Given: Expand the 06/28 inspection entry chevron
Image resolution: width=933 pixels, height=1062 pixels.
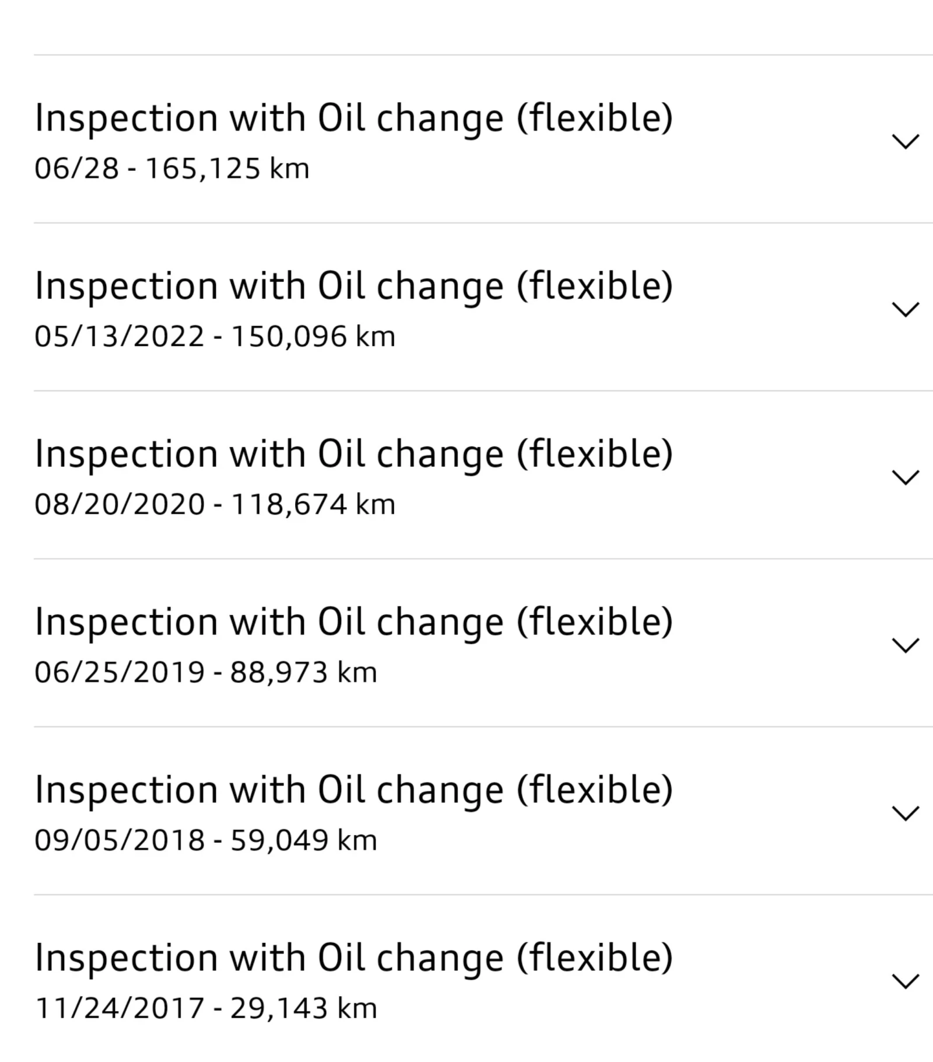Looking at the screenshot, I should (905, 141).
